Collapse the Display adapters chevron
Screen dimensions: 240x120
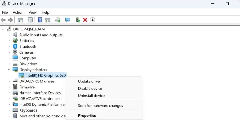click(x=9, y=70)
